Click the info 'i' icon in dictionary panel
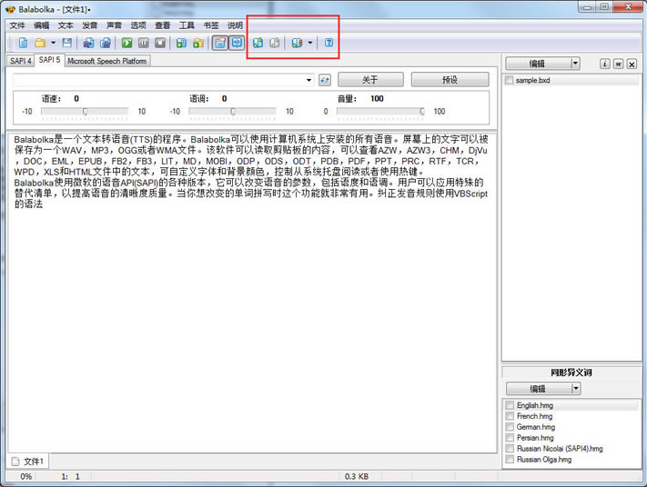 tap(604, 64)
